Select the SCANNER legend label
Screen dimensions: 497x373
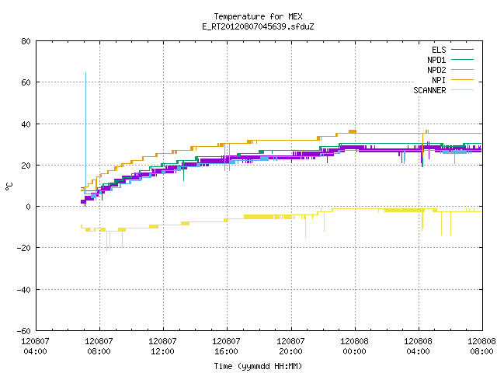pos(429,90)
